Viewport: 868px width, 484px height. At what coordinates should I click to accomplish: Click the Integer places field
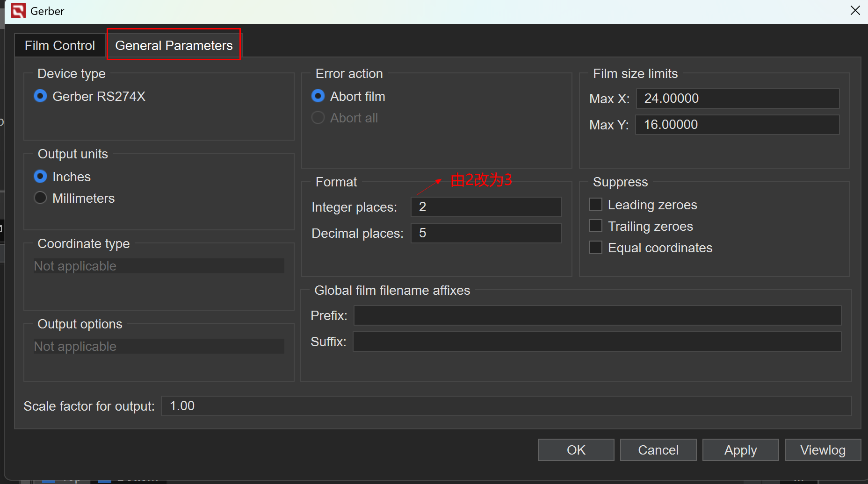click(486, 207)
